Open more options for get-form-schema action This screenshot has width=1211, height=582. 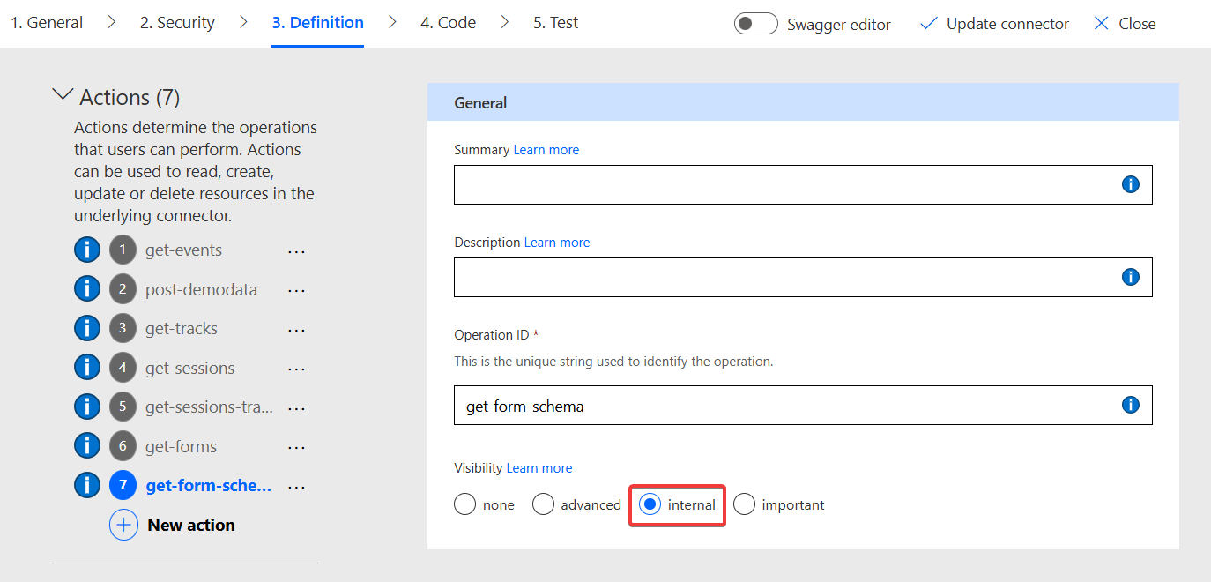pyautogui.click(x=296, y=487)
